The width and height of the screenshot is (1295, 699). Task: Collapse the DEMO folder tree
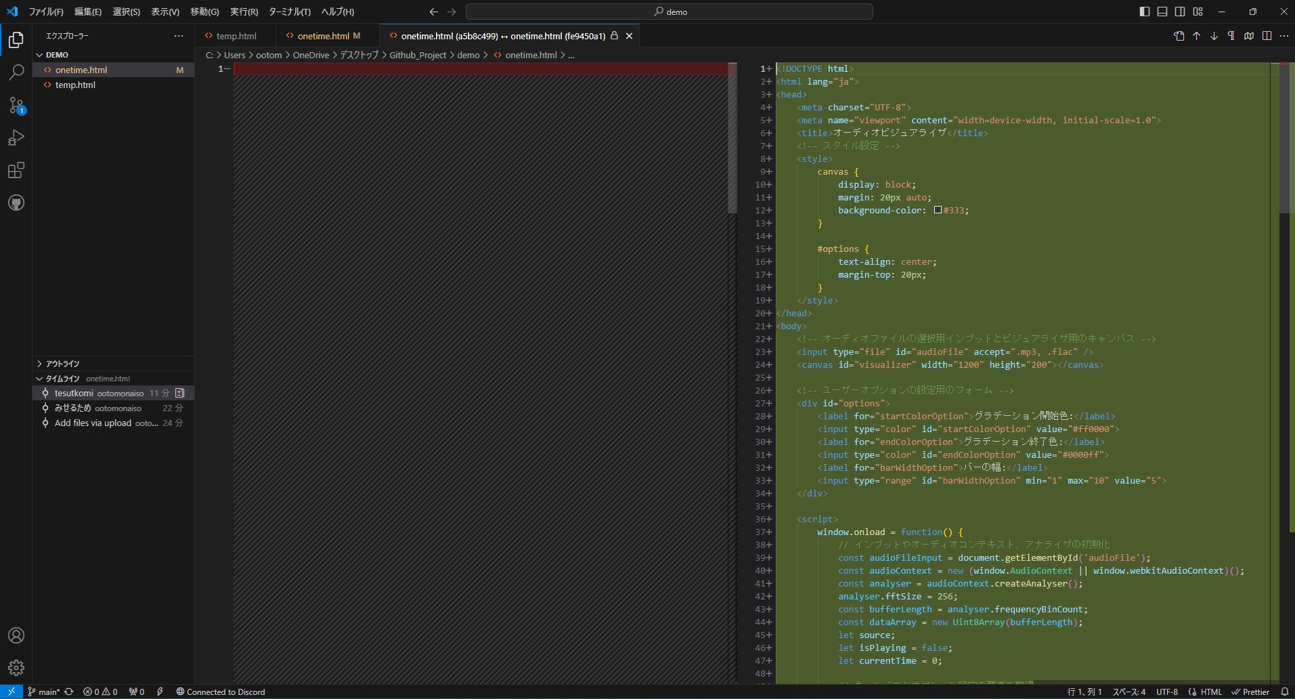57,55
